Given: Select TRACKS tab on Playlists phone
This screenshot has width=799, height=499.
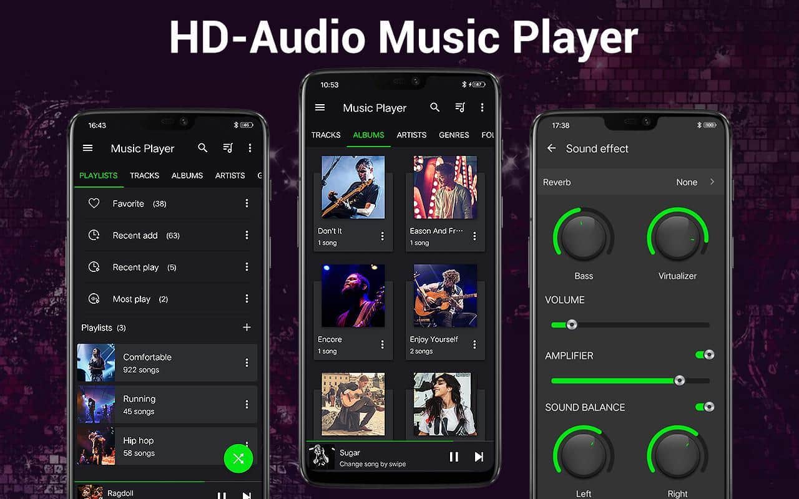Looking at the screenshot, I should tap(144, 175).
